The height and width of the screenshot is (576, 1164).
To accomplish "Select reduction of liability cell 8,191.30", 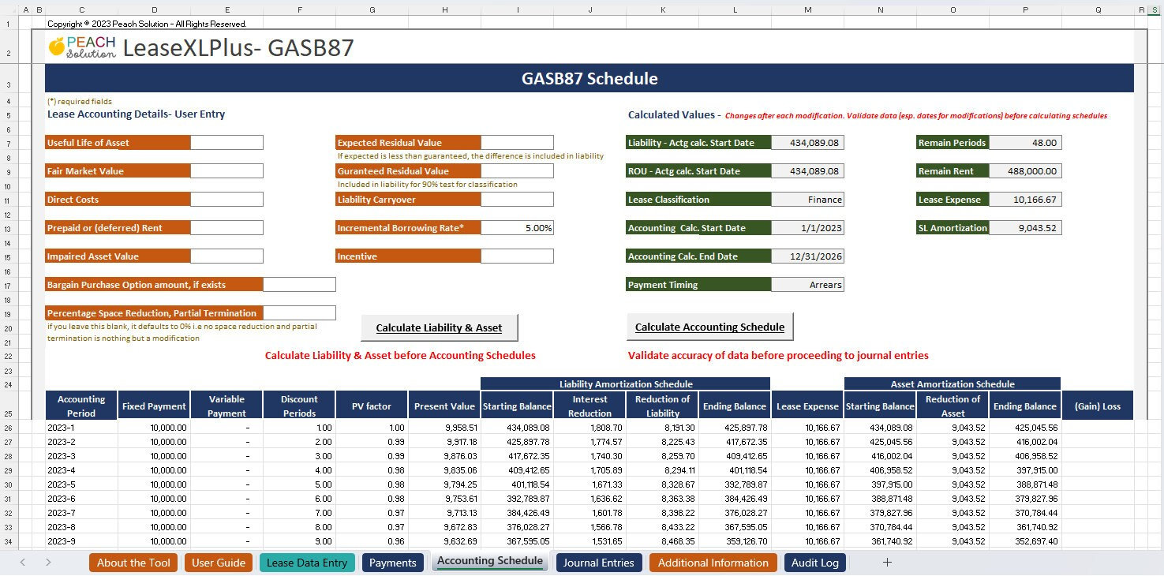I will point(662,428).
